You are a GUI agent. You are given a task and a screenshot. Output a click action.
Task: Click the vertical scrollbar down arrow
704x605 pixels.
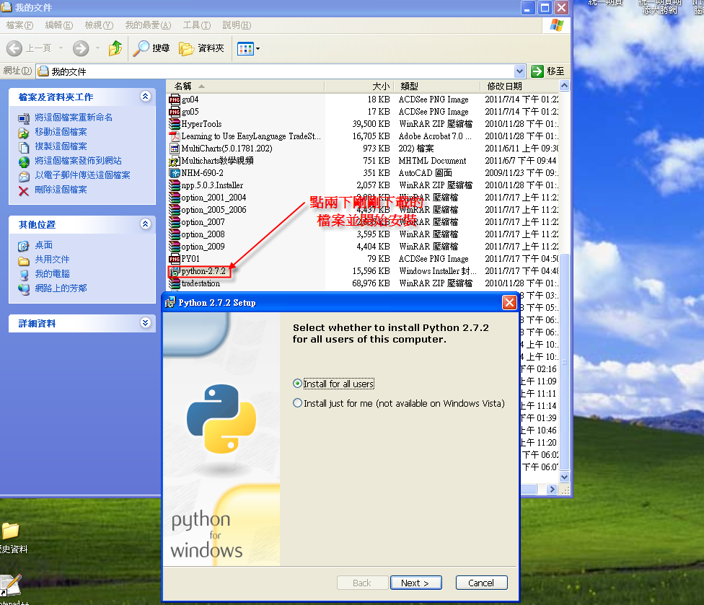pos(564,477)
